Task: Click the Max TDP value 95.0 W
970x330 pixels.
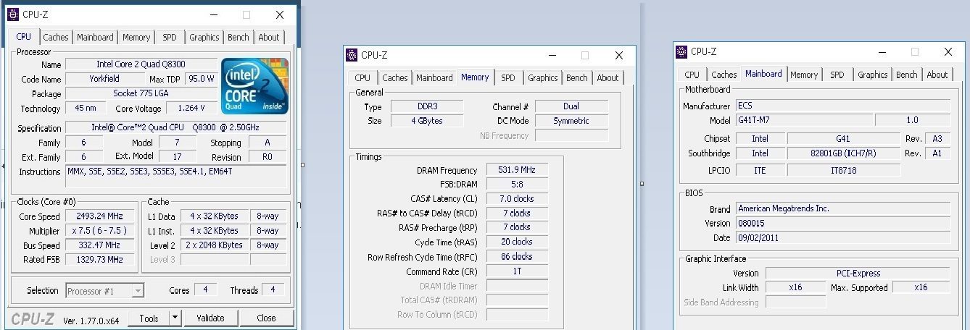Action: 201,78
